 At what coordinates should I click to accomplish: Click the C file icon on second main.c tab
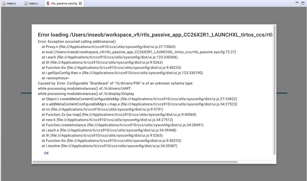tap(26, 3)
